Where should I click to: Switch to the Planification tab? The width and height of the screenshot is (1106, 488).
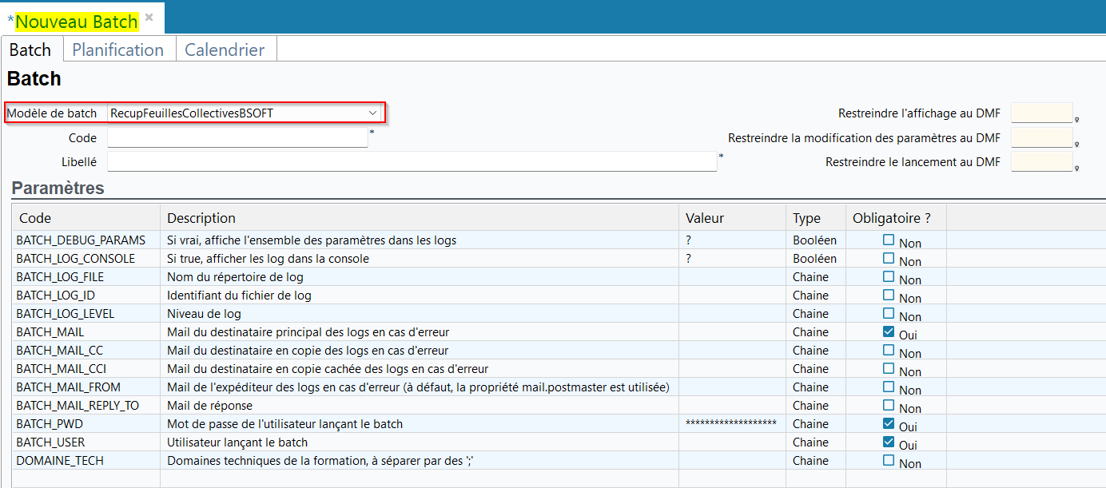coord(117,50)
